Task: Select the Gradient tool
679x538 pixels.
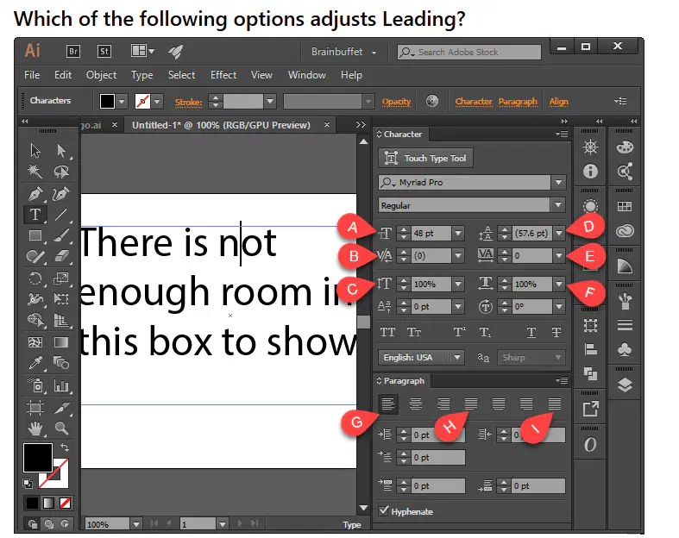Action: pyautogui.click(x=61, y=342)
